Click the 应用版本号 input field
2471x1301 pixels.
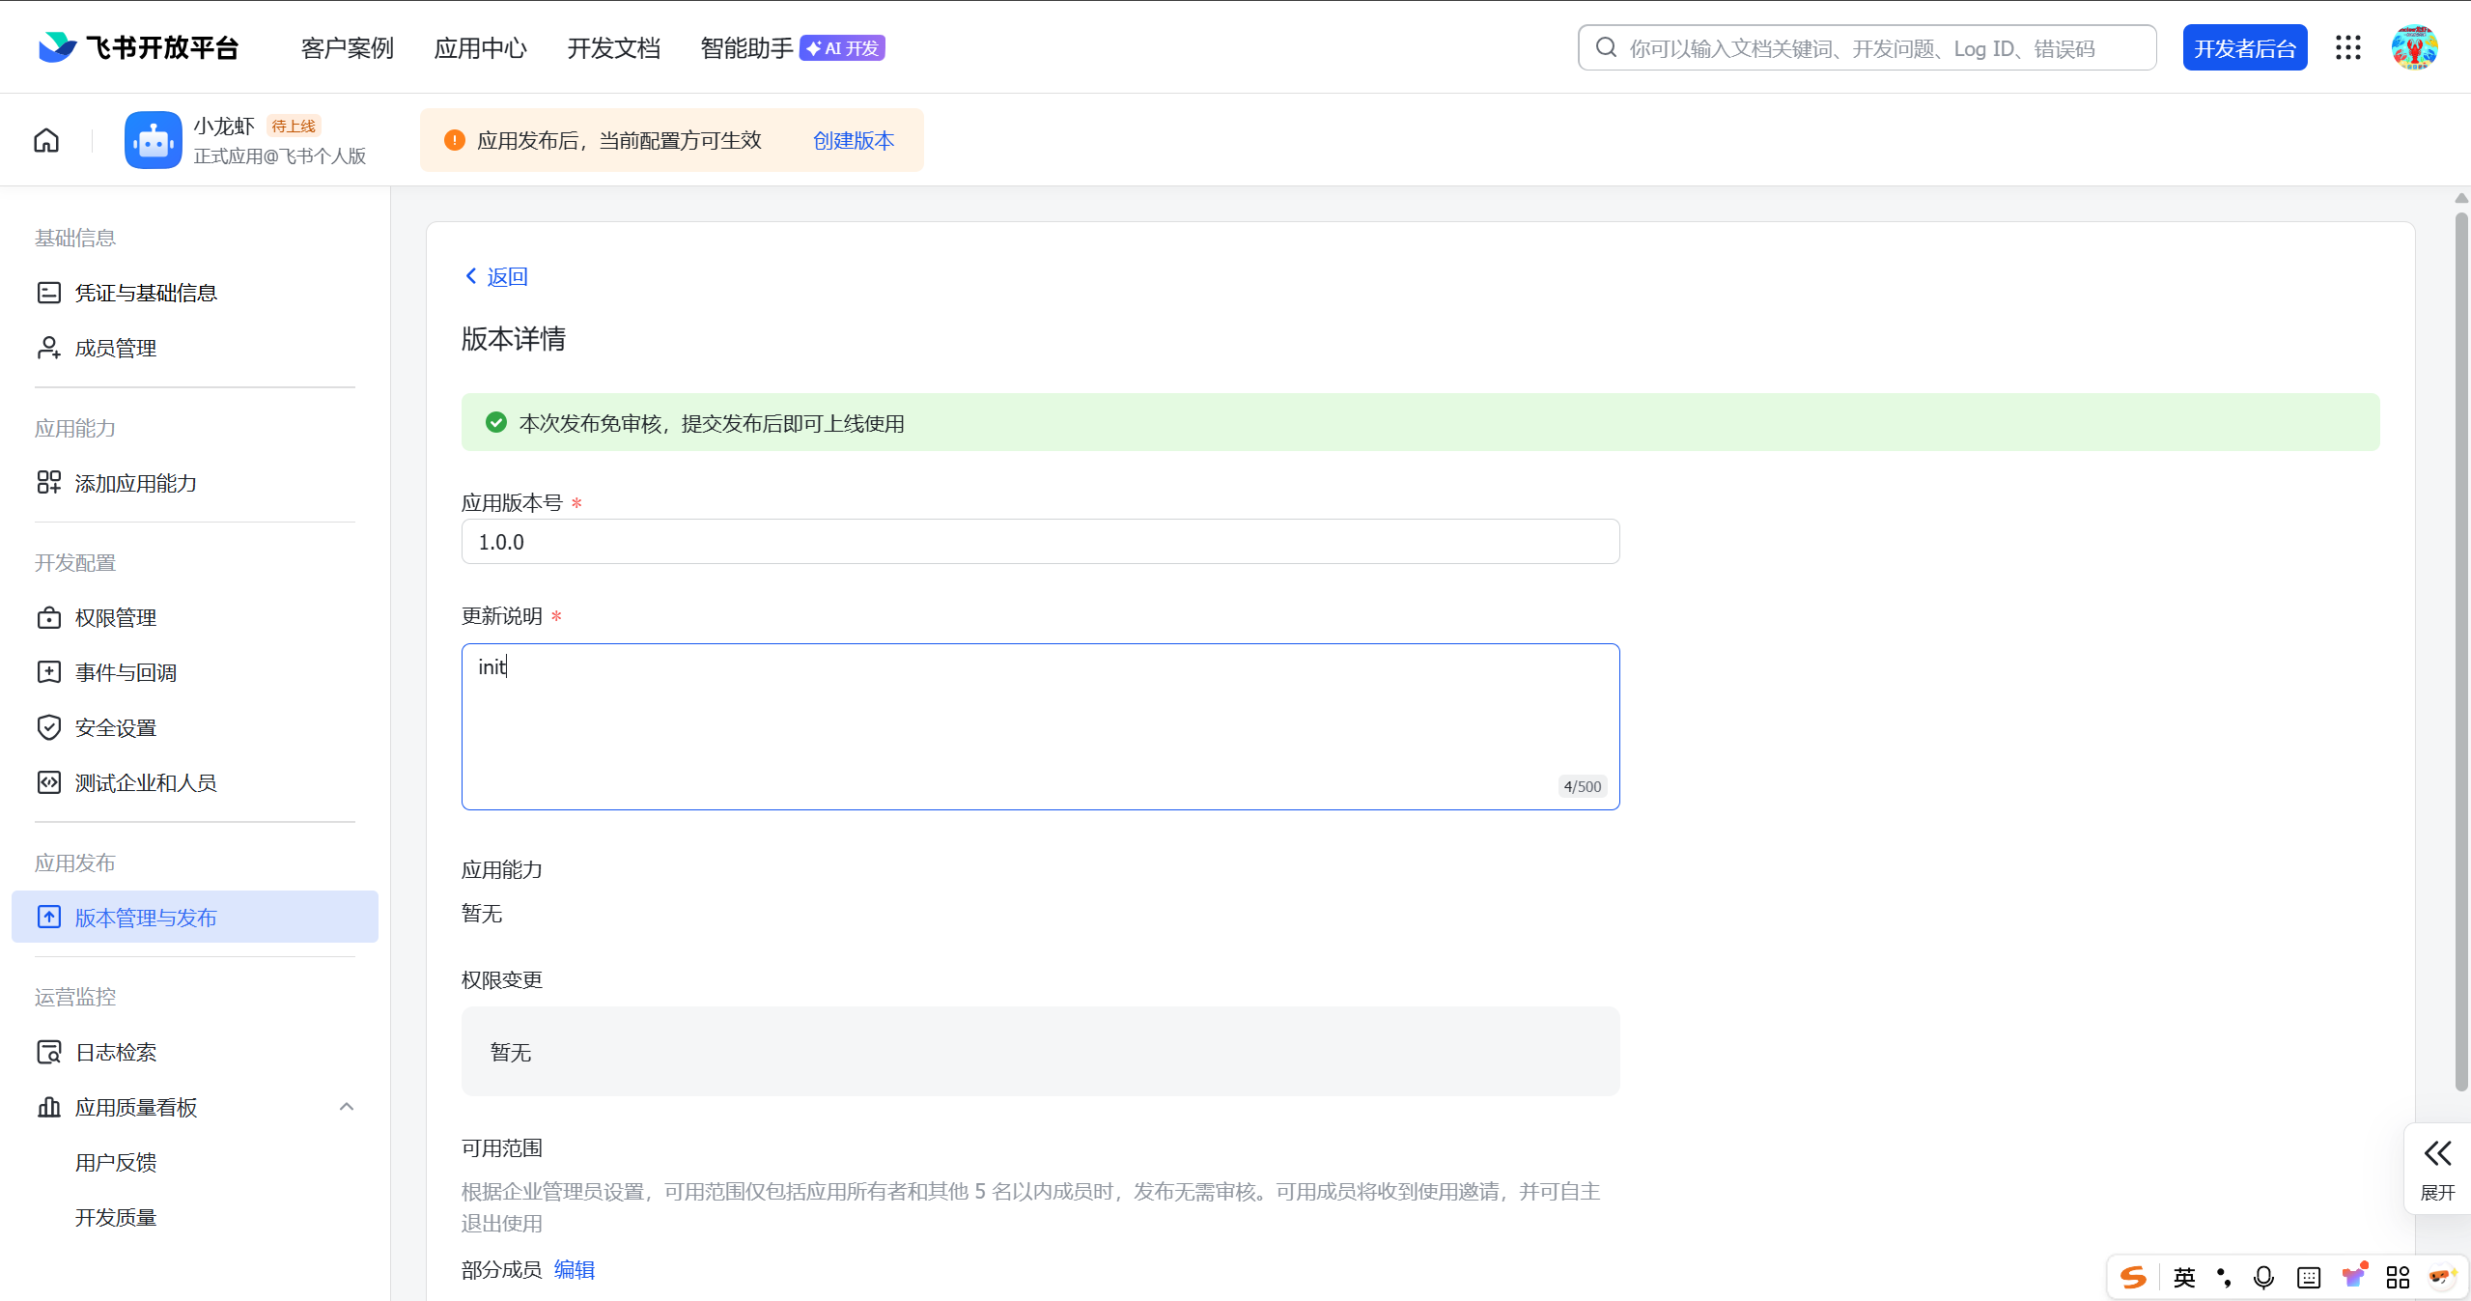pyautogui.click(x=1039, y=542)
